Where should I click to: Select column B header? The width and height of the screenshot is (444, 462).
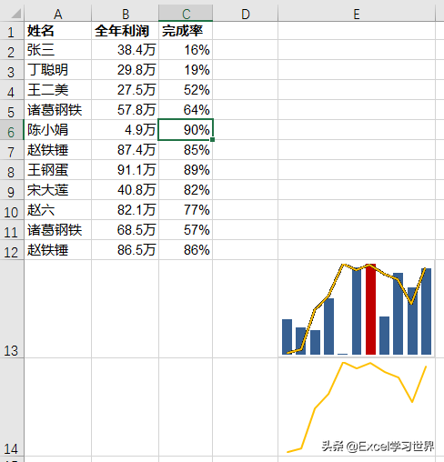point(125,14)
